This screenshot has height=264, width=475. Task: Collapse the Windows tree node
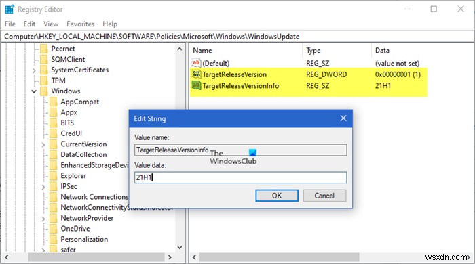pos(34,91)
